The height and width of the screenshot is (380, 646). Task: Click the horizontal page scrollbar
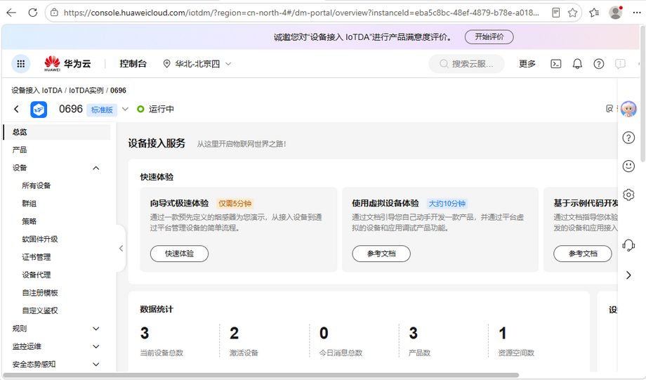point(261,375)
